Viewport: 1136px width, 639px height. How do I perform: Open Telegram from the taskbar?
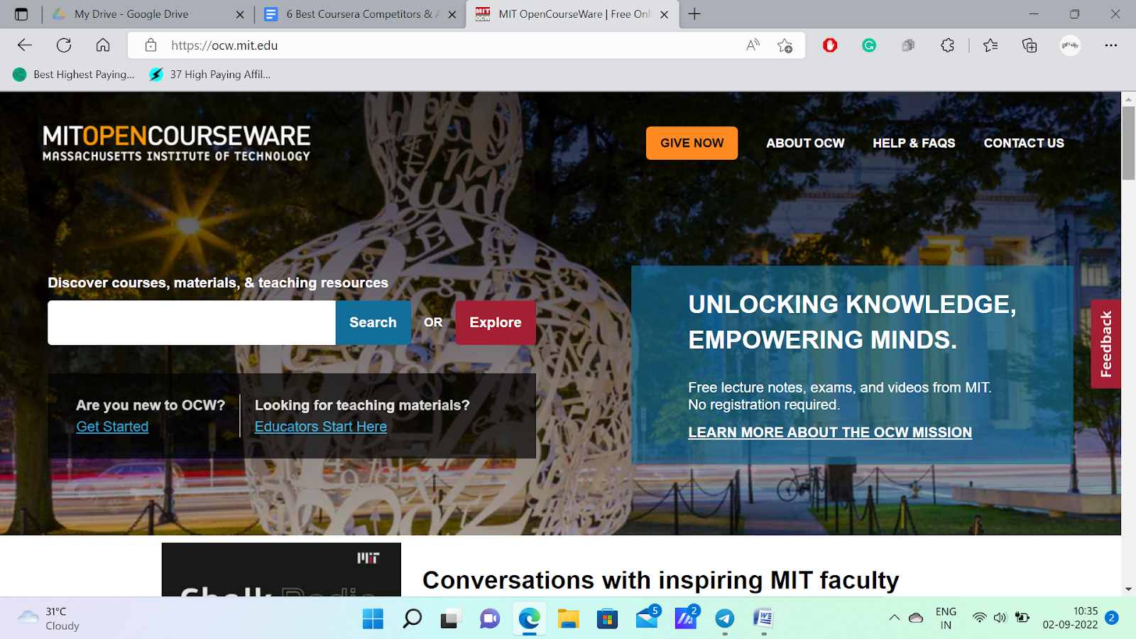(724, 618)
